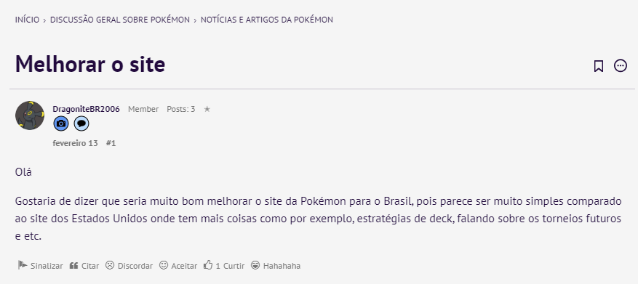Click the blue camera badge icon
Screen dimensions: 638x284
click(x=61, y=123)
